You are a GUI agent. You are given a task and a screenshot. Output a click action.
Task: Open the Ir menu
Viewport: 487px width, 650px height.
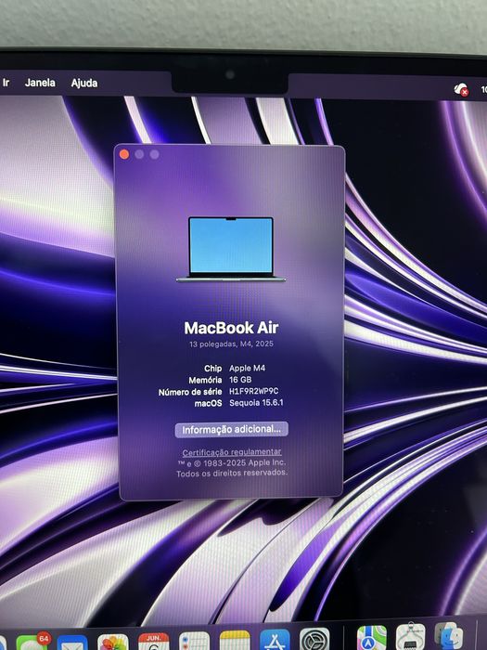pos(6,83)
